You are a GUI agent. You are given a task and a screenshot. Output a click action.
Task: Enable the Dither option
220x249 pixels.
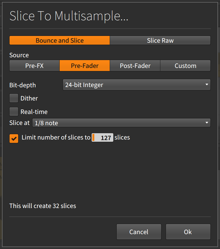[x=14, y=98]
